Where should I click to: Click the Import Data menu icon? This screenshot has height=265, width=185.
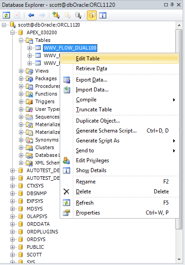(66, 90)
